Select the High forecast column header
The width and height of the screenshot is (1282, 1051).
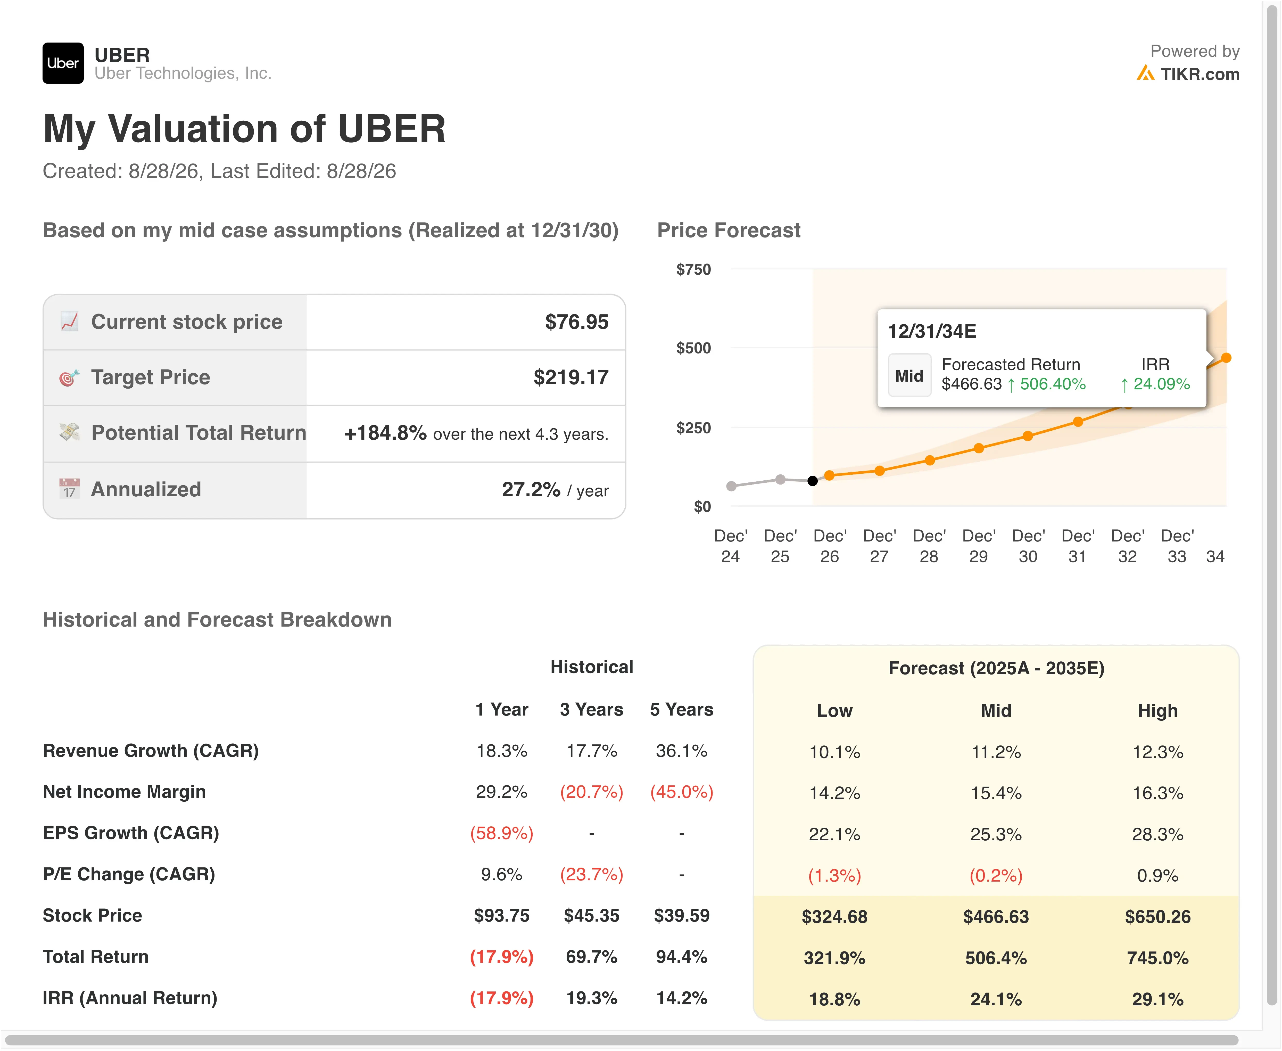coord(1157,710)
